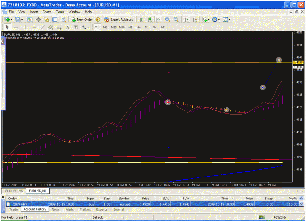Switch to M30 timeframe
Screen dimensions: 306x221
coord(122,27)
